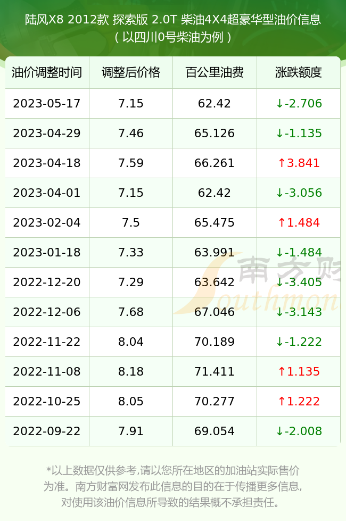Click price 8.18 in the 2022-11-08 row
Screen dimensions: 346x532
[x=131, y=372]
